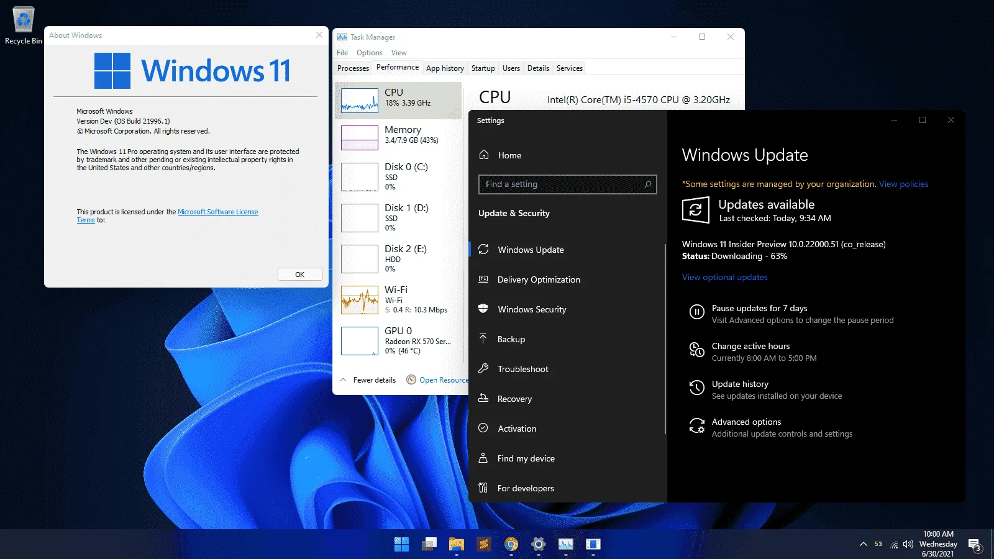Open View menu in Task Manager
This screenshot has width=994, height=559.
[399, 53]
